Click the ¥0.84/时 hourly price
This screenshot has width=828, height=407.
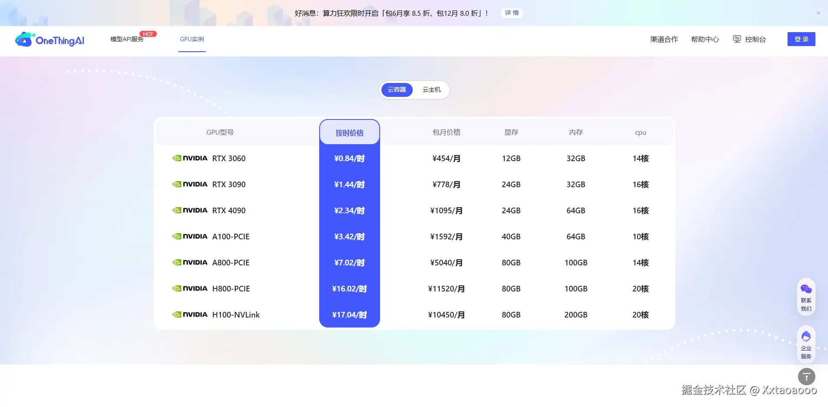click(x=350, y=159)
